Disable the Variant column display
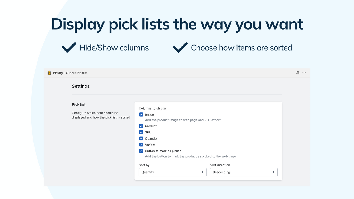 (x=141, y=145)
